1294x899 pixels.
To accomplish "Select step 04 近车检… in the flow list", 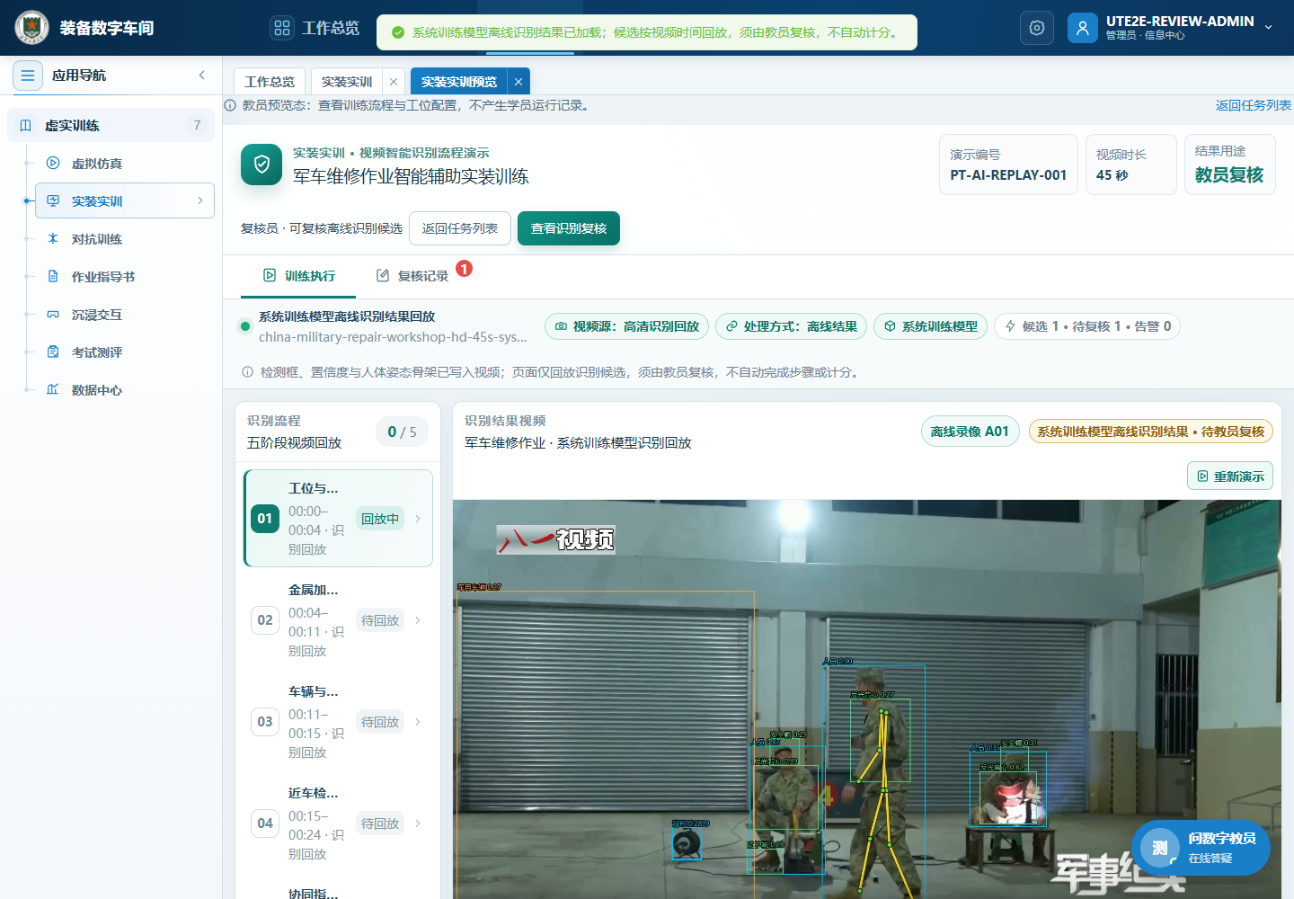I will (x=338, y=823).
